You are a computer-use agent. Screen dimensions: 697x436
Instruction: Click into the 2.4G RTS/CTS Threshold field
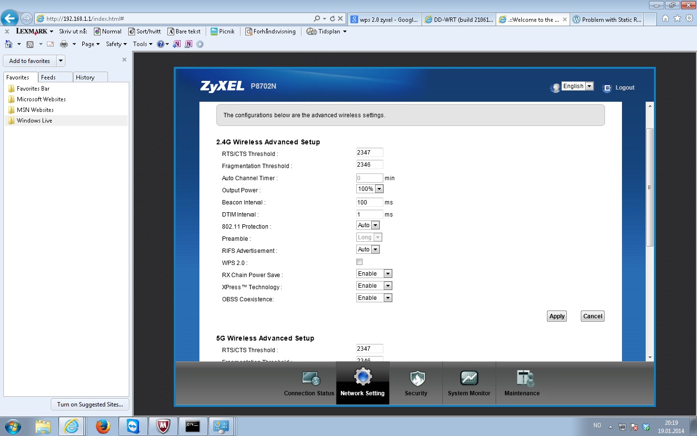[x=369, y=153]
